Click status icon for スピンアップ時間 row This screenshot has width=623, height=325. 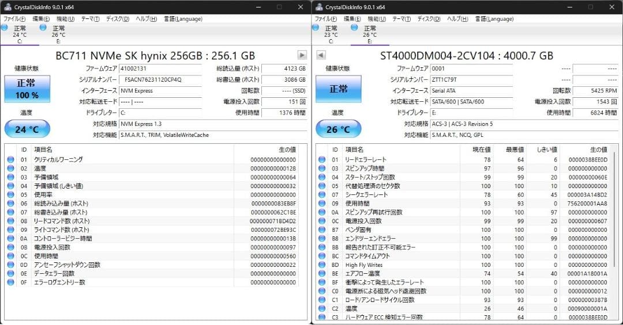tap(322, 169)
